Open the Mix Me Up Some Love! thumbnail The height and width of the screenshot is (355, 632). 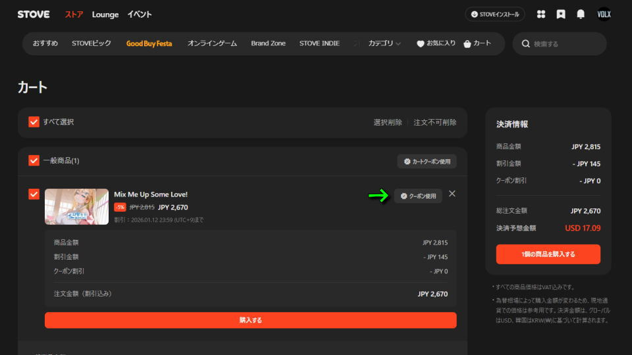click(76, 206)
